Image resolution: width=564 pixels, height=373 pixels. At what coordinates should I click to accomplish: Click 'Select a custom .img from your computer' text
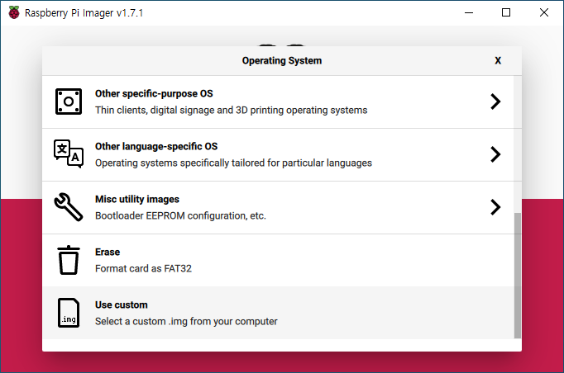186,321
